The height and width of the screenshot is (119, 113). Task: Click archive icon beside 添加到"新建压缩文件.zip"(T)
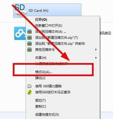(x=29, y=38)
